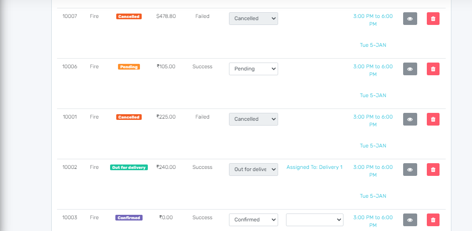Screen dimensions: 472x231
Task: Open empty delivery assignment dropdown for order 10003
Action: [315, 220]
